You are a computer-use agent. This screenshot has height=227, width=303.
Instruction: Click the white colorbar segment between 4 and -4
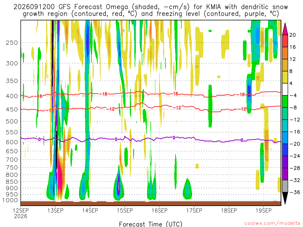click(285, 89)
